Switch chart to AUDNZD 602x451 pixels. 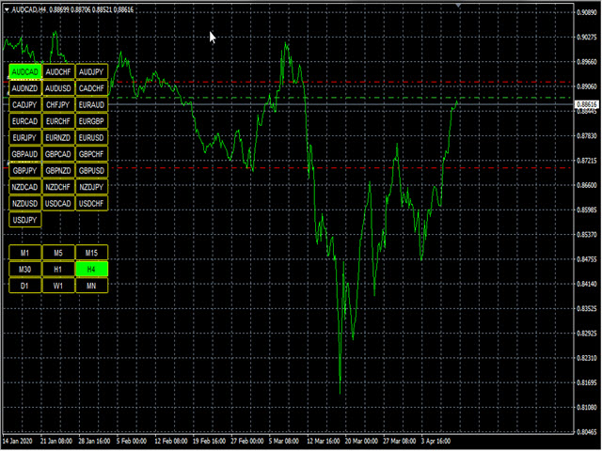(x=25, y=88)
